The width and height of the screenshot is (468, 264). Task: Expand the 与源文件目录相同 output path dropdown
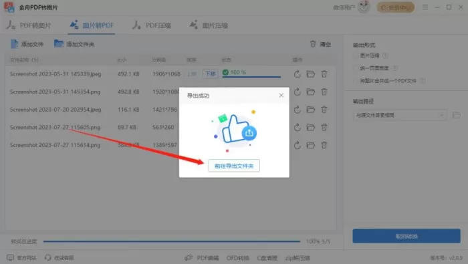[400, 115]
